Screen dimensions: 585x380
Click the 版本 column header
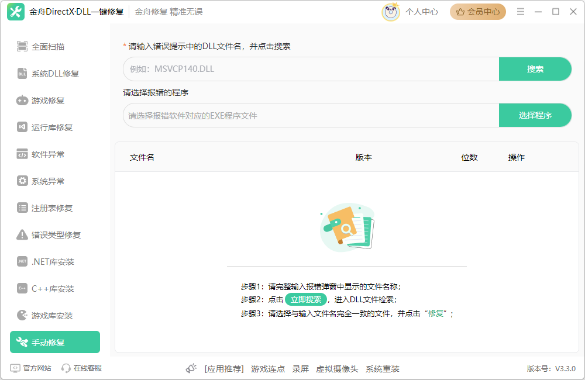363,157
